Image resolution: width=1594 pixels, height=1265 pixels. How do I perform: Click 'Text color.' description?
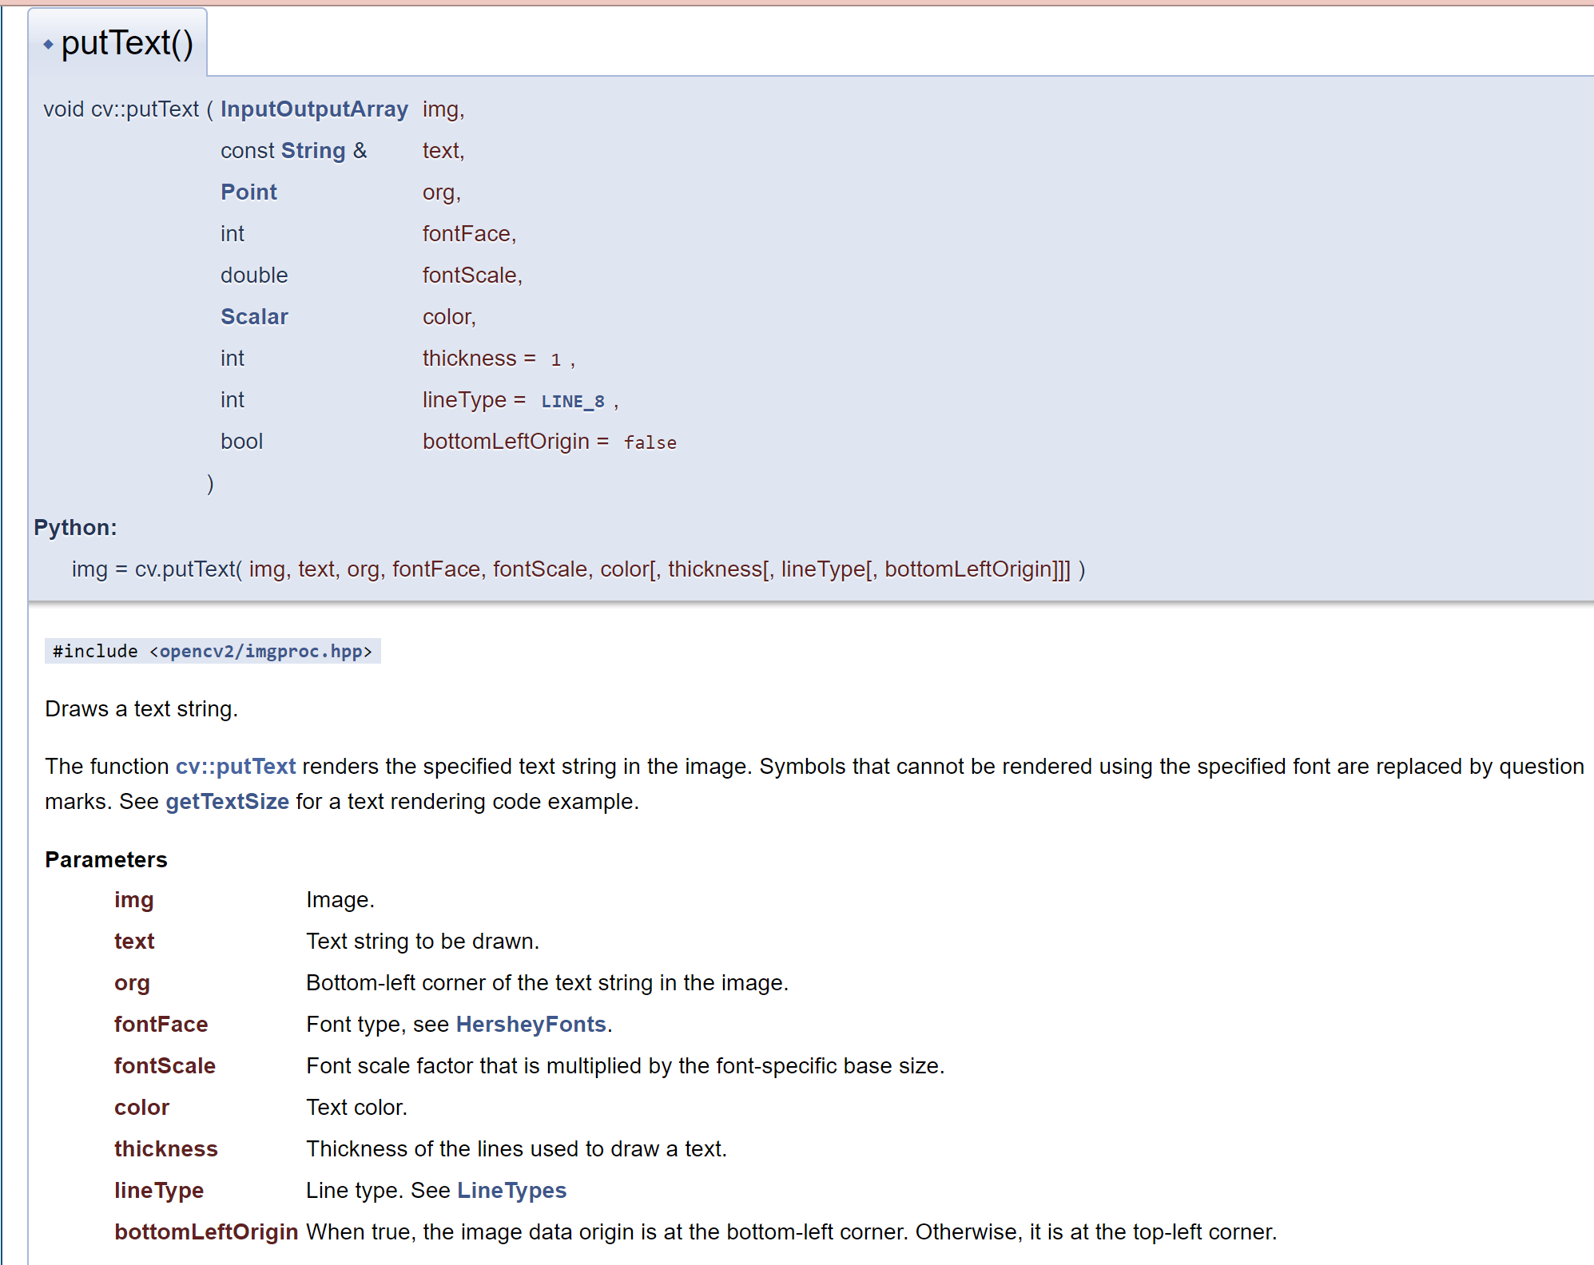point(357,1108)
